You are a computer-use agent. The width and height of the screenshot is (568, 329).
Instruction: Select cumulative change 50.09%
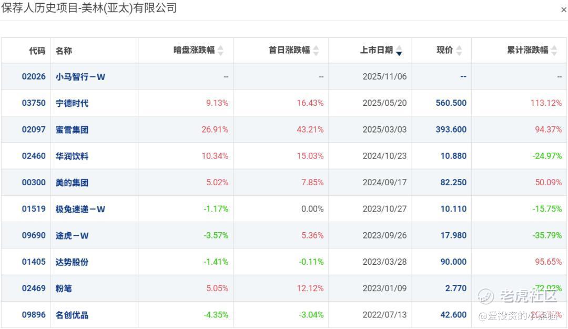coord(549,183)
